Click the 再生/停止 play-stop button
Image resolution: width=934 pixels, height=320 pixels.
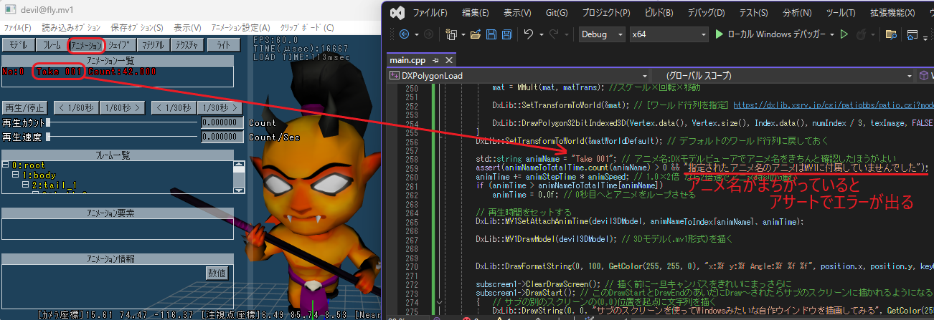(x=24, y=107)
